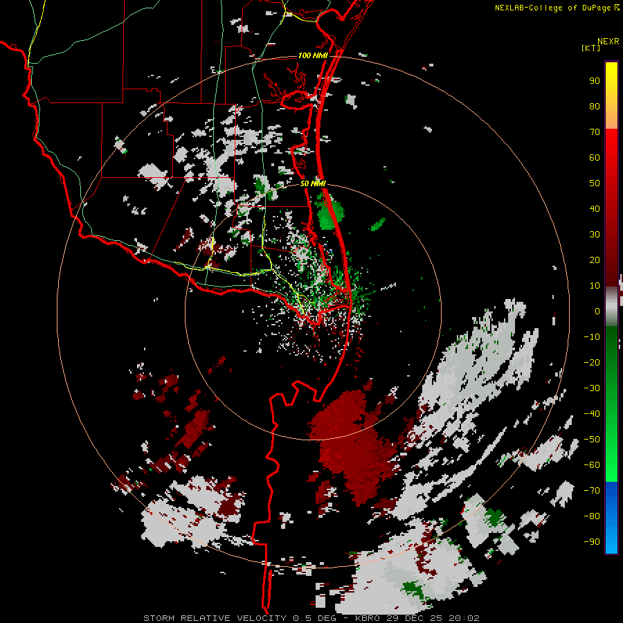Click the -30 knot scale label
This screenshot has width=623, height=623.
click(x=592, y=388)
